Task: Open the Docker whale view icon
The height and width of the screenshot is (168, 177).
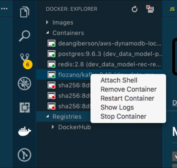Action: pyautogui.click(x=25, y=131)
